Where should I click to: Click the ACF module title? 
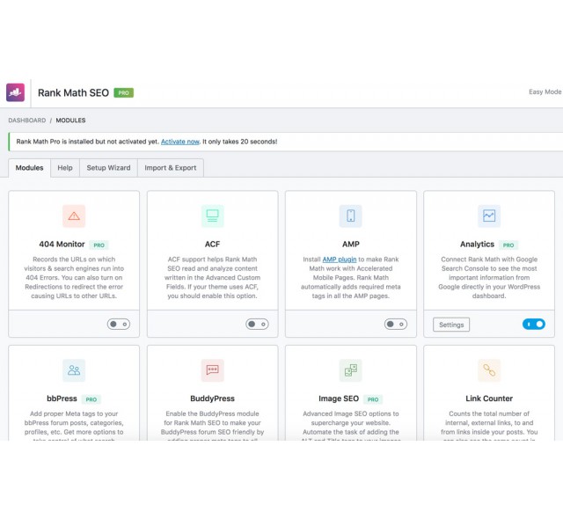[212, 245]
